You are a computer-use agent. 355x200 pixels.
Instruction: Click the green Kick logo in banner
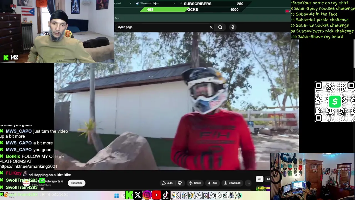coord(129,195)
